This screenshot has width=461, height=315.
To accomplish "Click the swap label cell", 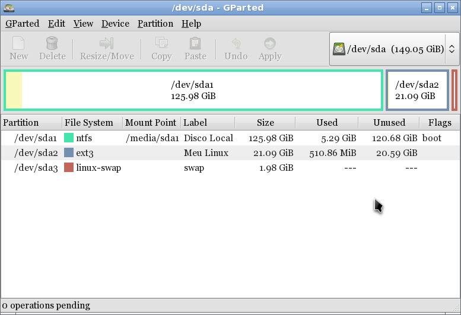I will (x=194, y=168).
